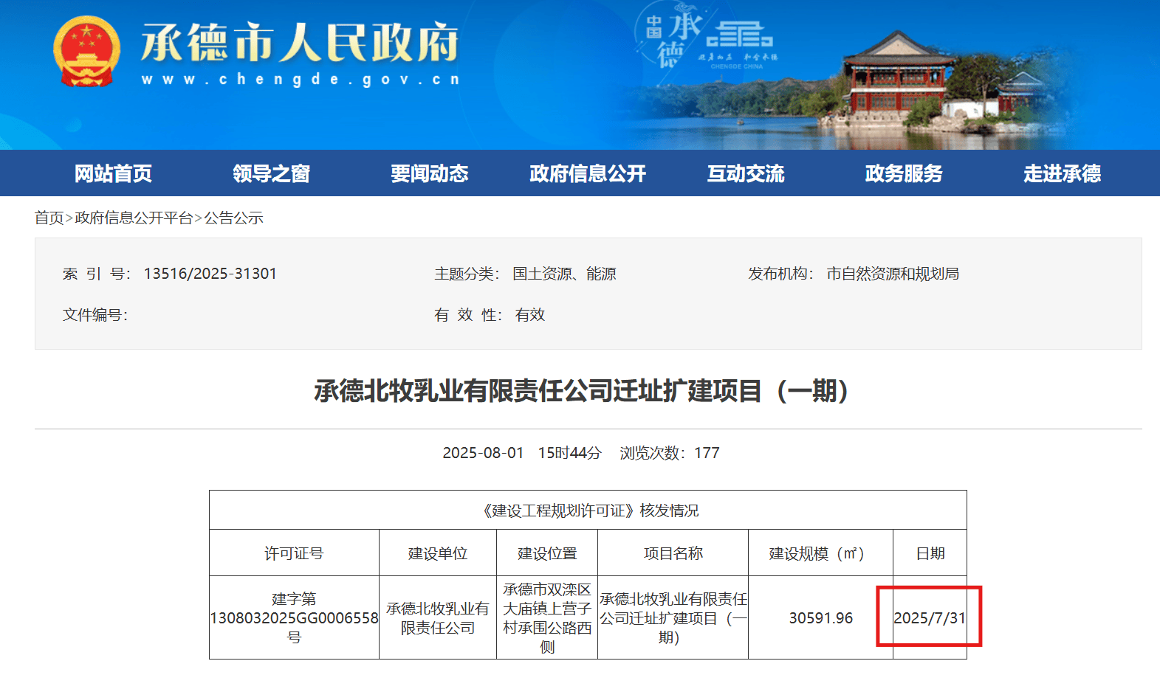Navigate to 政务服务 page
This screenshot has width=1160, height=675.
[x=903, y=173]
